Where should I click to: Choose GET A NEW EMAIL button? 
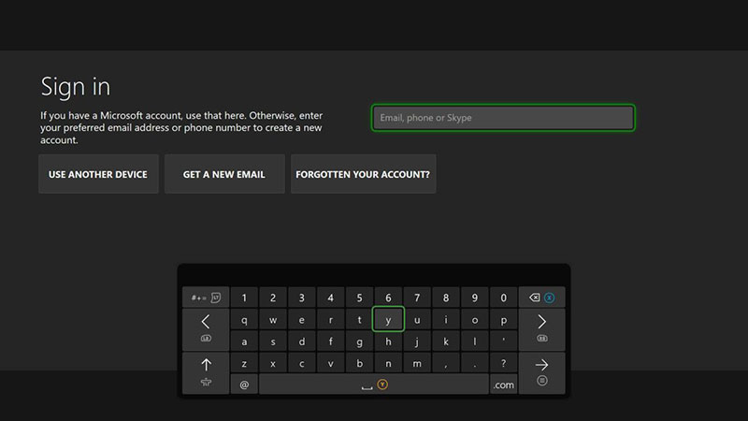[x=224, y=174]
